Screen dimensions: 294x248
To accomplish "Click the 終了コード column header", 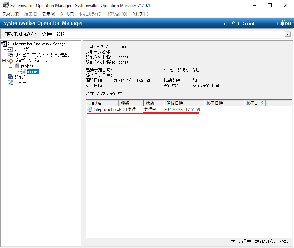I will coord(255,103).
